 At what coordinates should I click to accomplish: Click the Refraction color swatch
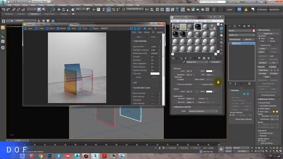pos(209,71)
